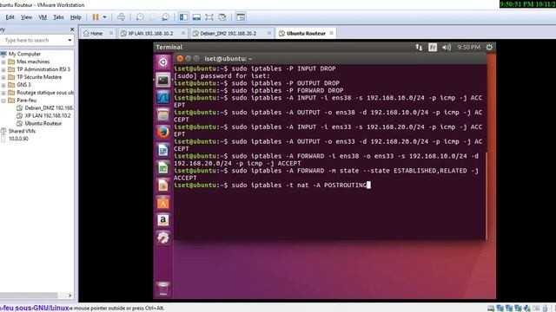Toggle the thumbnail bar view
The width and height of the screenshot is (556, 312).
point(196,17)
